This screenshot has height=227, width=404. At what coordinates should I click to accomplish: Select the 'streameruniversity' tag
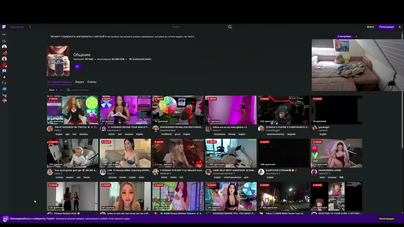(276, 134)
